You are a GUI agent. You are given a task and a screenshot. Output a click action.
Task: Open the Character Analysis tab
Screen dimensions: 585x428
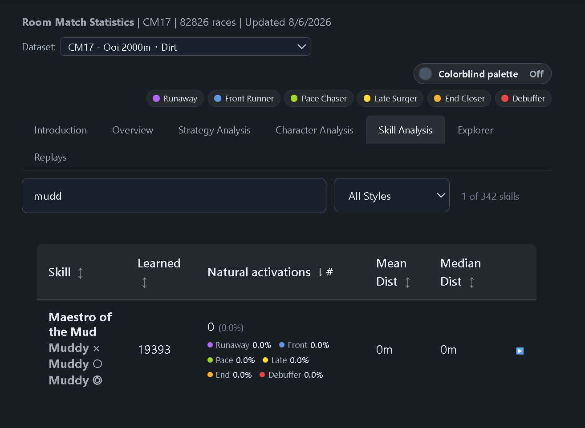pos(314,130)
